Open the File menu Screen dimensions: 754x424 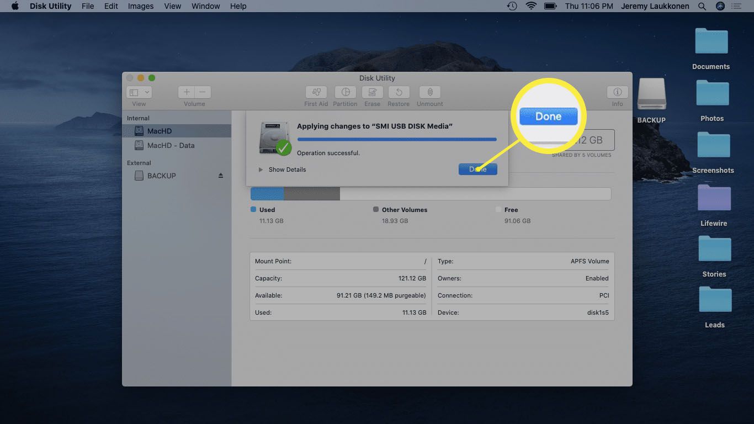[87, 6]
